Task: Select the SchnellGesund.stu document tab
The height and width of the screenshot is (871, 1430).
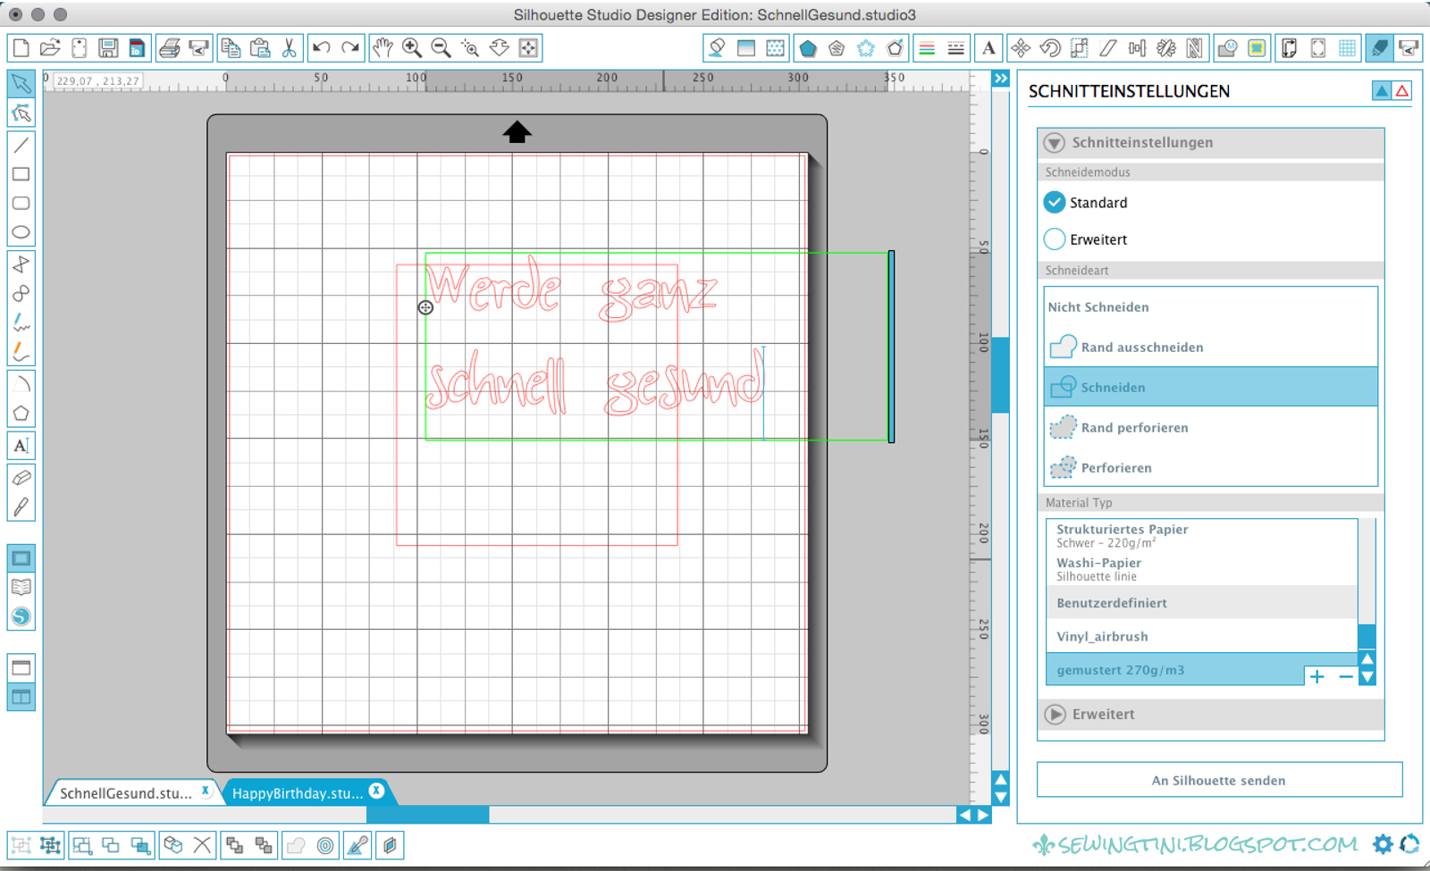Action: pyautogui.click(x=125, y=791)
